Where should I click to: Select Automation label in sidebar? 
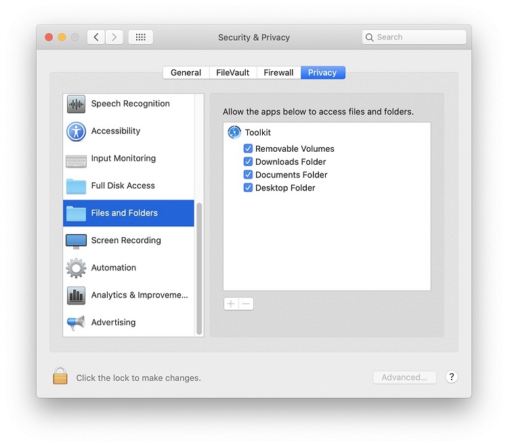point(113,268)
